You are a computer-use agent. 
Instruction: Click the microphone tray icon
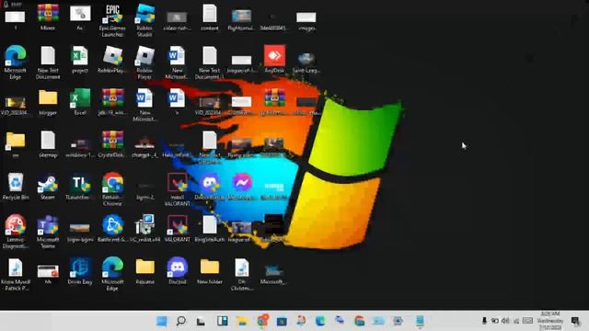(x=484, y=321)
